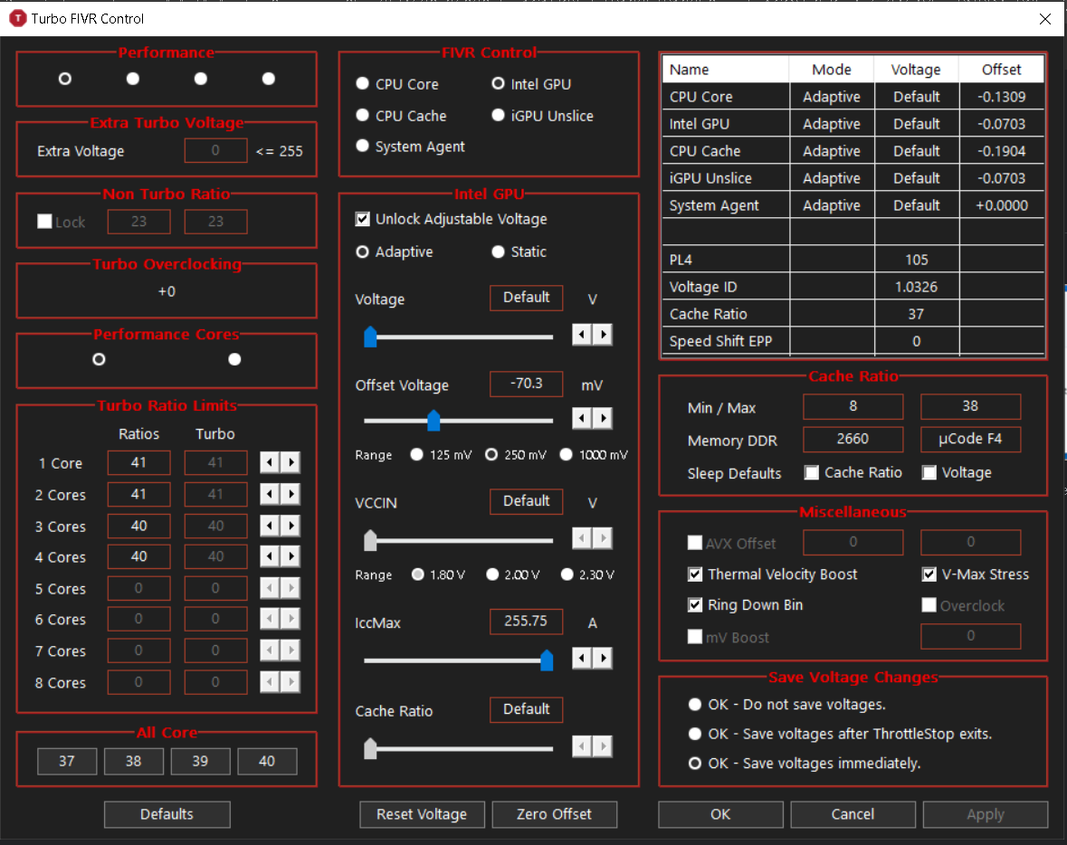1067x845 pixels.
Task: Select second Performance Cores radio button
Action: point(234,359)
